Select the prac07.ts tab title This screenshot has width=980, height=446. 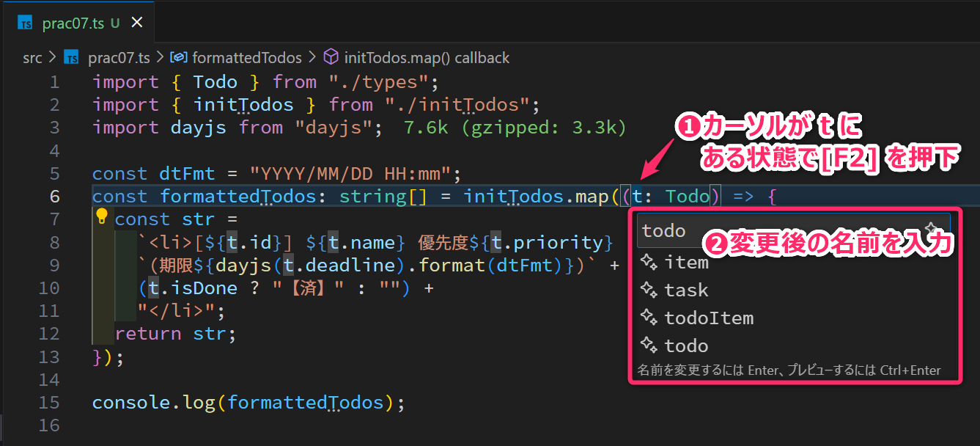73,23
